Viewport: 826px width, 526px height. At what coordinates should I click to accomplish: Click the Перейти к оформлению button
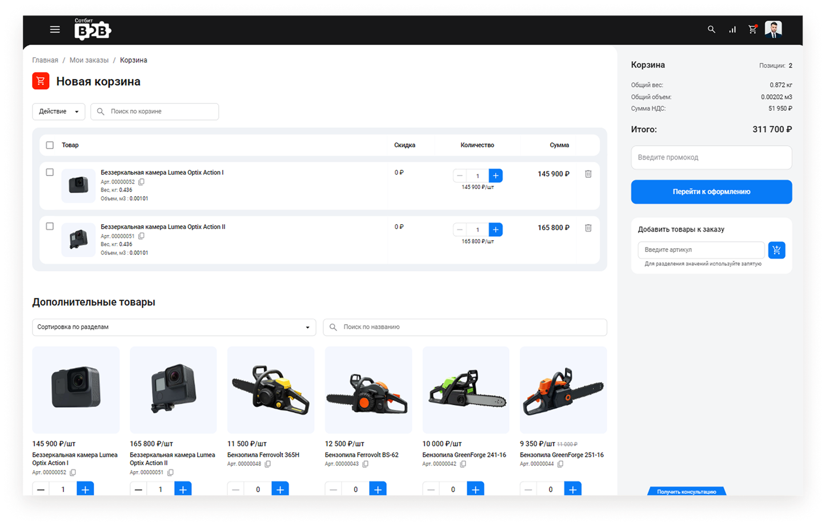pyautogui.click(x=711, y=192)
